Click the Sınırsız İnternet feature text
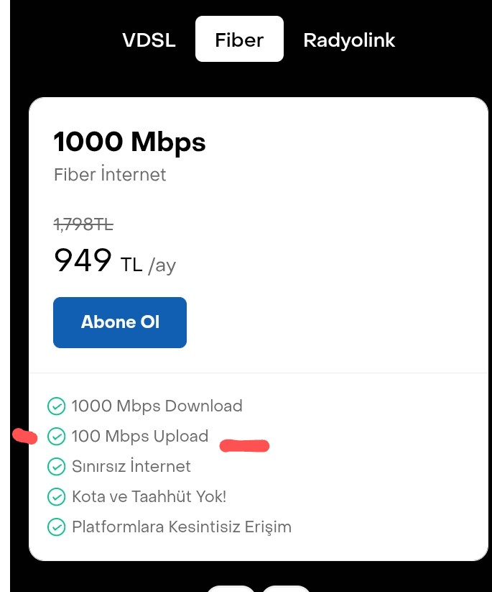 (x=131, y=466)
